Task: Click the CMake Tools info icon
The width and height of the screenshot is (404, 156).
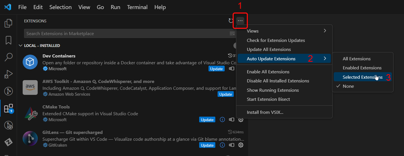Action: pyautogui.click(x=222, y=120)
